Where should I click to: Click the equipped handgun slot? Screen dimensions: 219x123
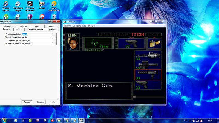[131, 43]
